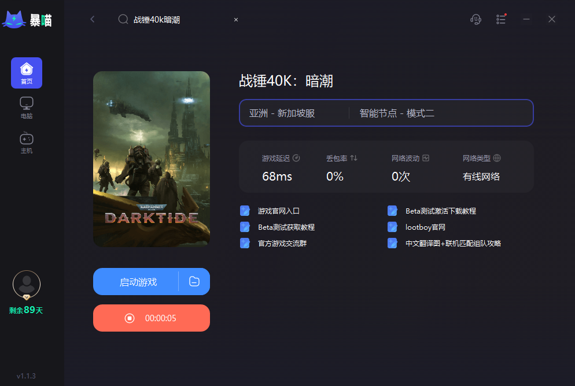Screen dimensions: 575x386
Task: Stop acceleration on the red timer button
Action: (151, 318)
